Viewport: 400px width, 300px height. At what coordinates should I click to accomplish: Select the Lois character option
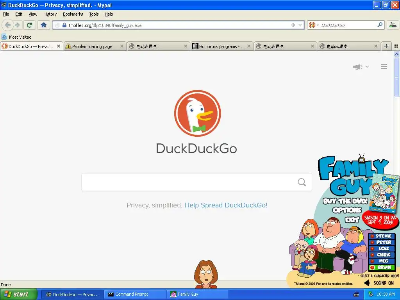click(382, 248)
